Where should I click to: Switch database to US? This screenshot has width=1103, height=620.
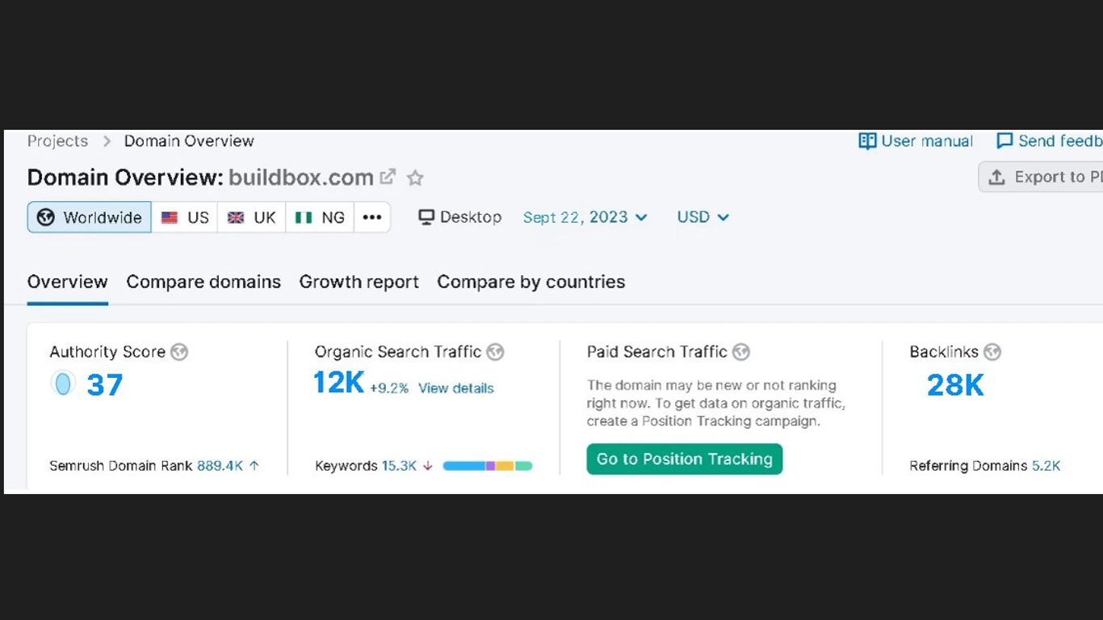tap(185, 217)
